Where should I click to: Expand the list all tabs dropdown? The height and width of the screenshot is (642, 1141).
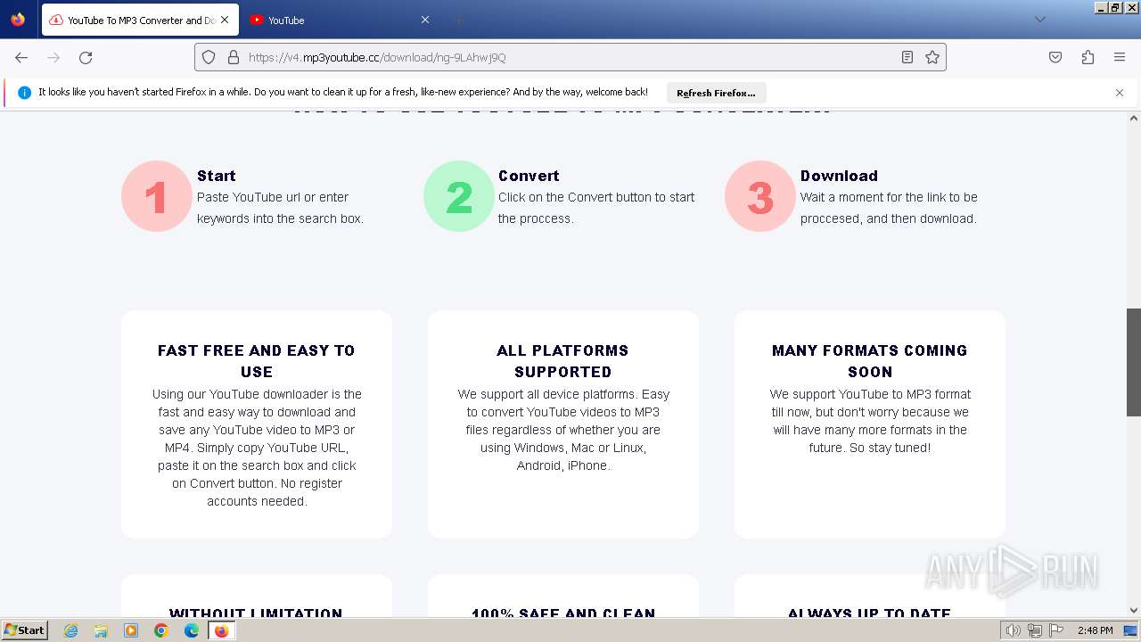pyautogui.click(x=1039, y=20)
